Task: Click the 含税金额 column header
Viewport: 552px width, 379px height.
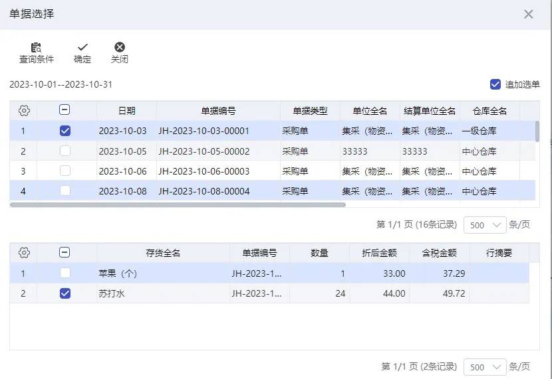Action: (x=439, y=253)
